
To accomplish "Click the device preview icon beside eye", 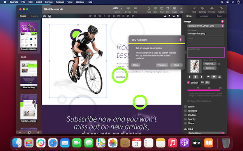I will pyautogui.click(x=49, y=16).
